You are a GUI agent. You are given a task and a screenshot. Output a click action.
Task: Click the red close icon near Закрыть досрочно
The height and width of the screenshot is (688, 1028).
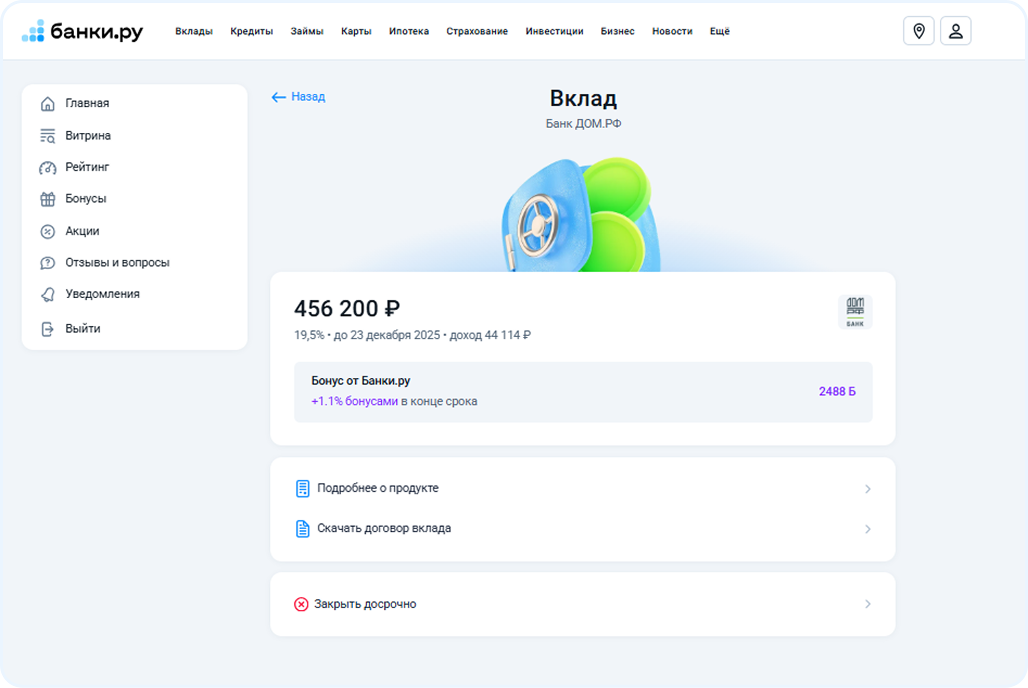[x=301, y=604]
